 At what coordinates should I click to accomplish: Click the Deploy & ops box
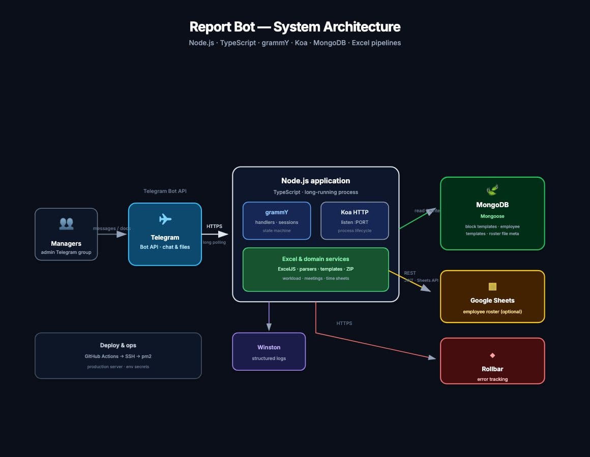click(x=118, y=355)
